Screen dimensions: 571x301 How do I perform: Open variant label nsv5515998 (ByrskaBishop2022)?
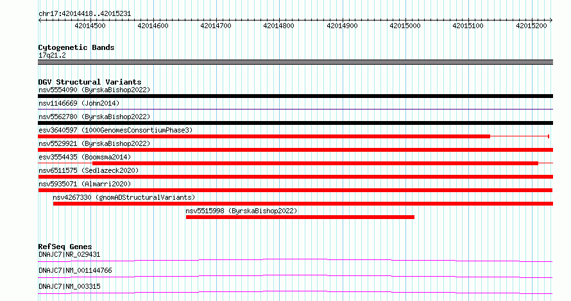[x=241, y=211]
